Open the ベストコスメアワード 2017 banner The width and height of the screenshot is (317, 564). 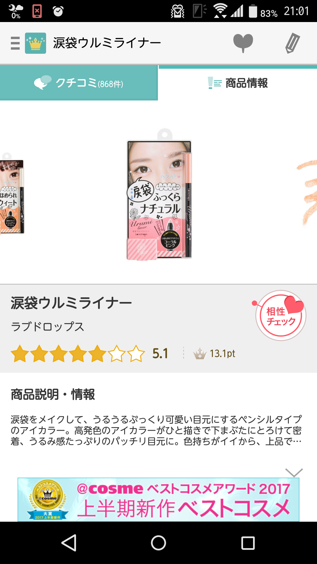click(158, 500)
